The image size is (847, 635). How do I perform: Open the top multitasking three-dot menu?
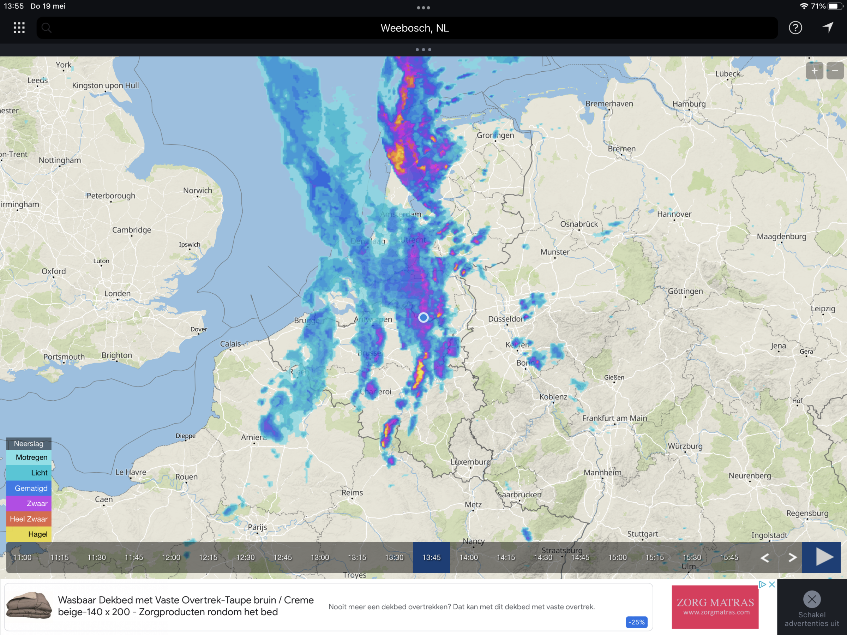pos(423,8)
